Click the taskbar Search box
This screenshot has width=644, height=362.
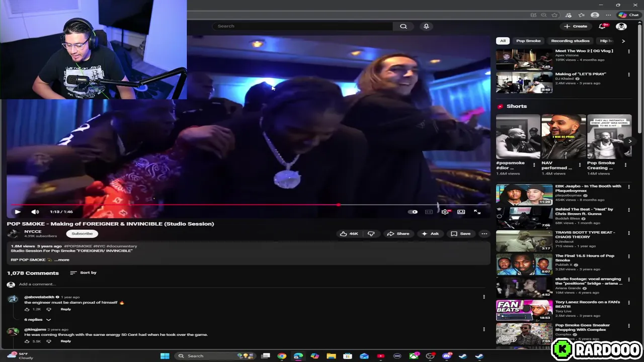tap(216, 356)
